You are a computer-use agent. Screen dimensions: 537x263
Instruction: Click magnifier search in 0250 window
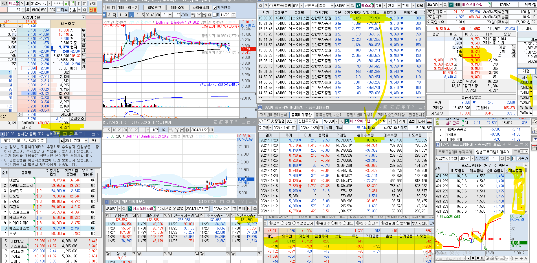click(341, 121)
